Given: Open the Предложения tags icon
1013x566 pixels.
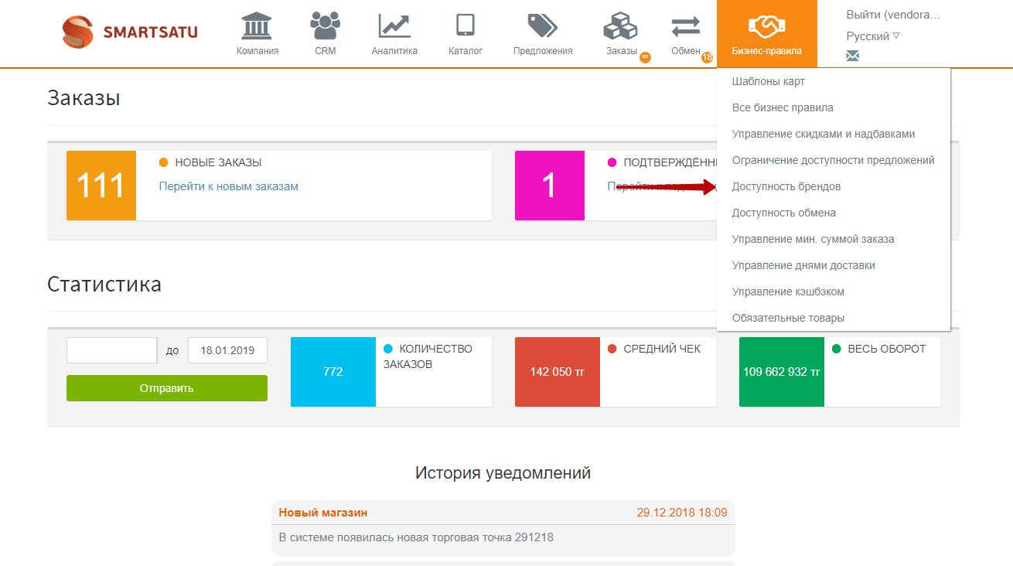Looking at the screenshot, I should [542, 26].
